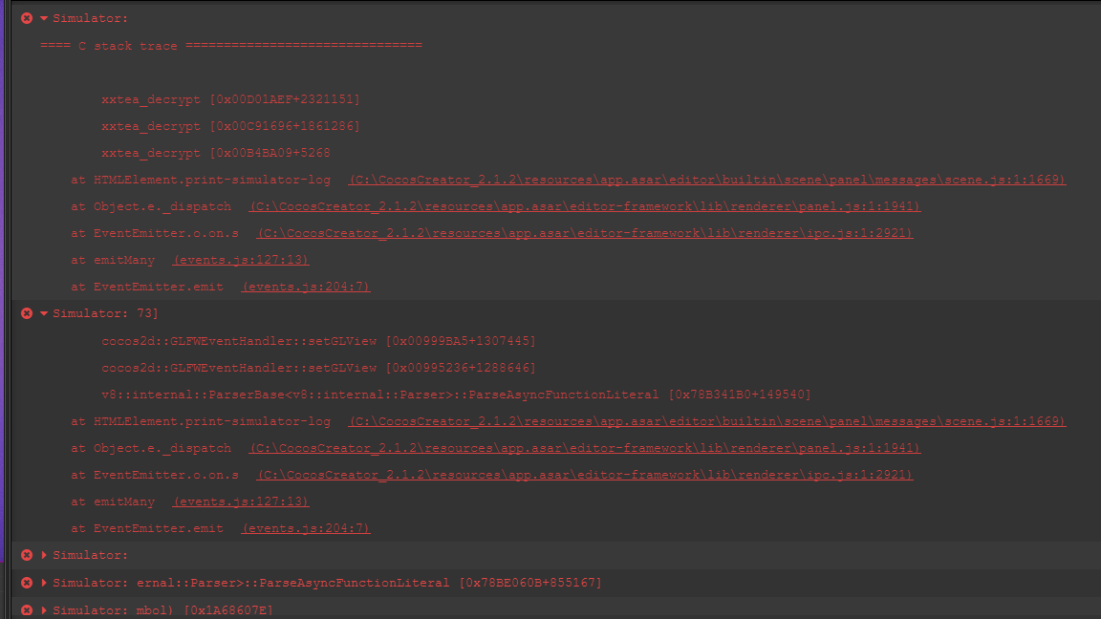Screen dimensions: 1101x619
Task: Open events.js:127:13 link in the first stack trace
Action: pos(241,260)
